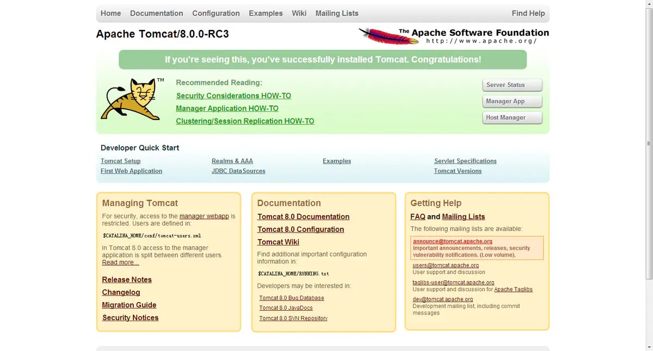This screenshot has height=351, width=653.
Task: Click the taglibs-user@tomcat.apache.org link
Action: point(453,283)
